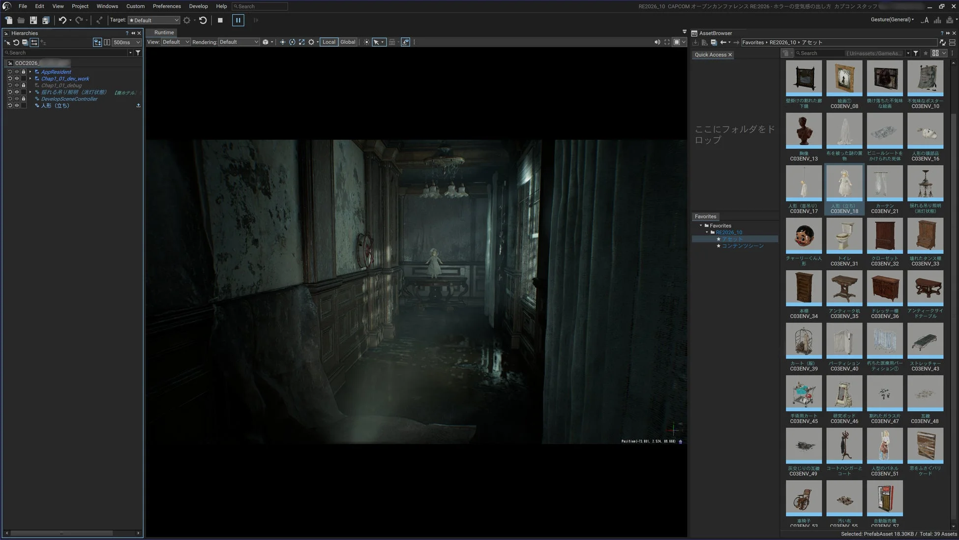The height and width of the screenshot is (540, 959).
Task: Open the File menu
Action: coord(23,6)
